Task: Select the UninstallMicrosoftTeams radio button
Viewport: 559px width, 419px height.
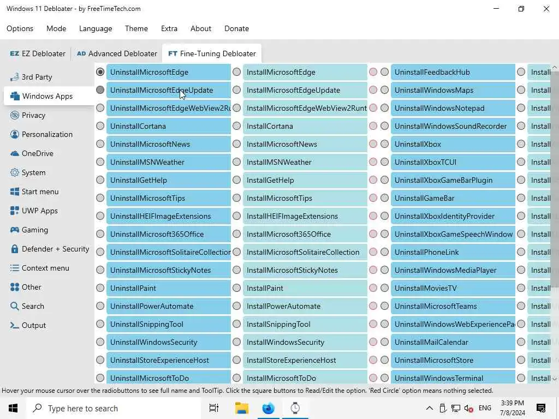Action: pos(385,306)
